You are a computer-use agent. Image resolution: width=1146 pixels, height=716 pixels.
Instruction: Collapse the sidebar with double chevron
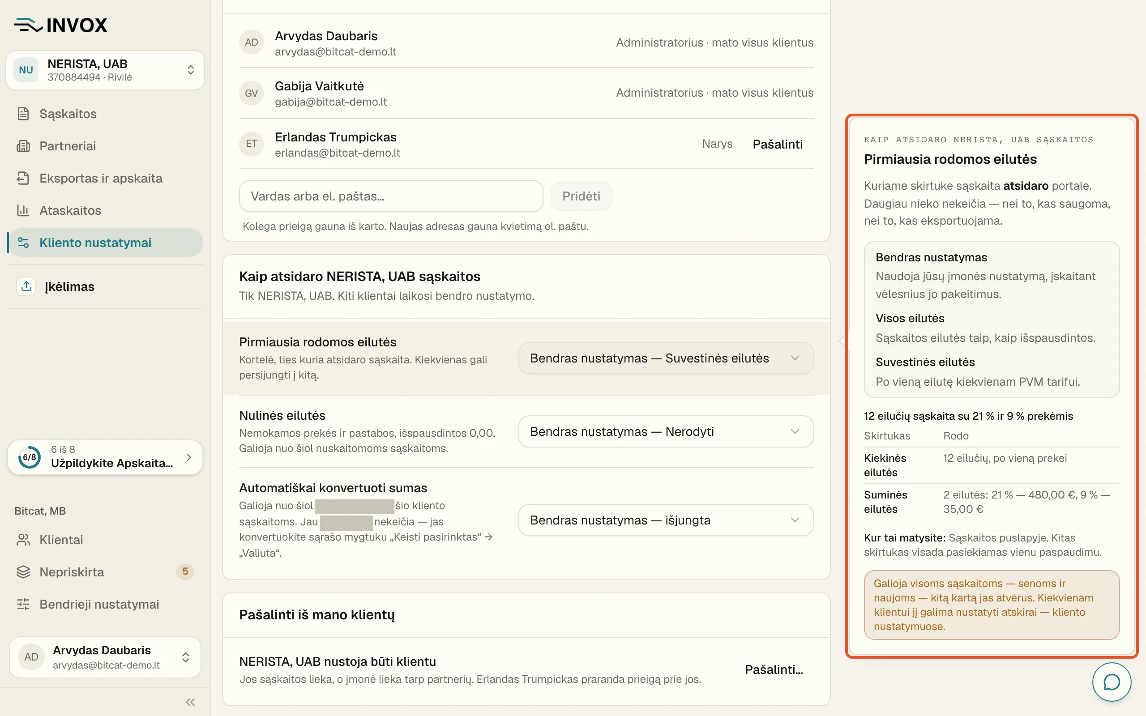(x=190, y=702)
